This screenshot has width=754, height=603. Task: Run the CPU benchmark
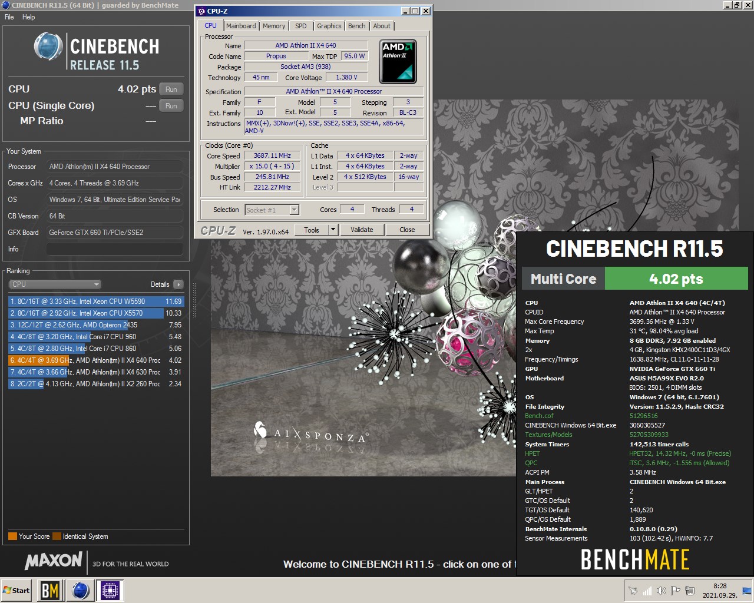point(171,90)
